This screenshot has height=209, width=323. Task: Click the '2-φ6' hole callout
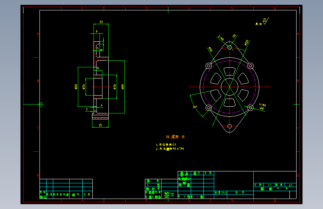221,38
